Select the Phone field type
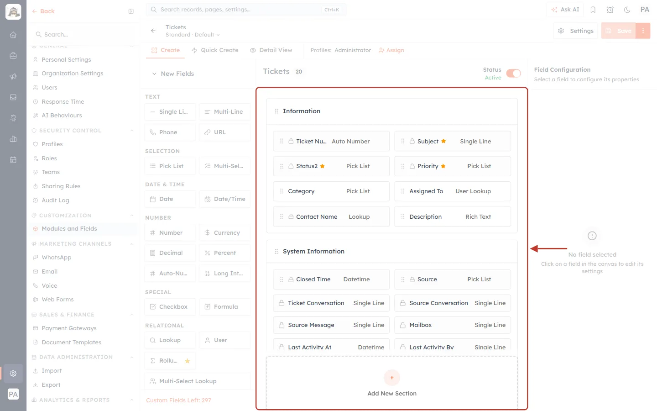This screenshot has width=657, height=411. pyautogui.click(x=170, y=132)
